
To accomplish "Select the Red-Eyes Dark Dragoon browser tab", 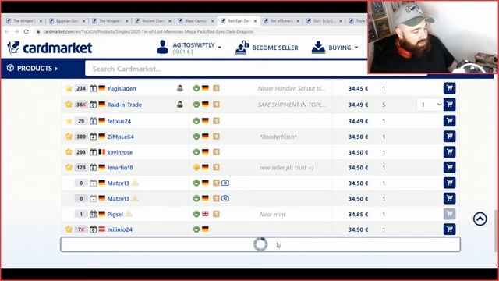I will point(238,21).
